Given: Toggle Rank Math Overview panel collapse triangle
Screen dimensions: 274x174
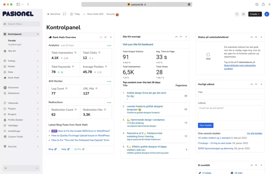Looking at the screenshot, I should click(x=111, y=37).
